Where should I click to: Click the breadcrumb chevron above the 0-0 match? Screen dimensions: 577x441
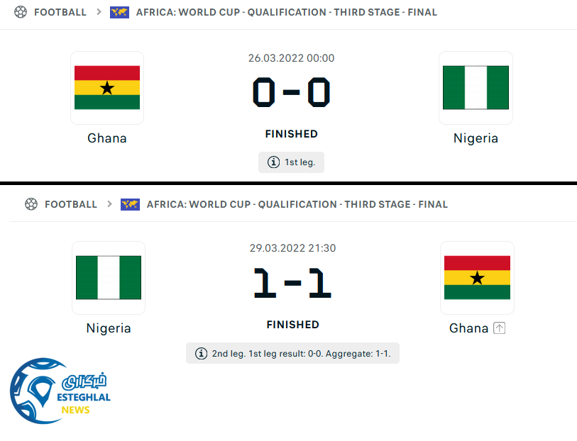[x=99, y=12]
